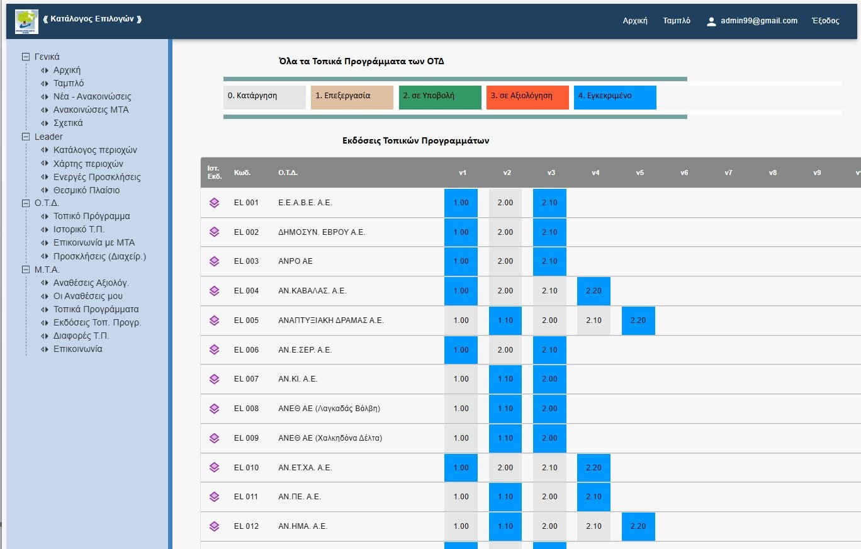The image size is (861, 549).
Task: Click Έξοδος to log out
Action: tap(825, 21)
